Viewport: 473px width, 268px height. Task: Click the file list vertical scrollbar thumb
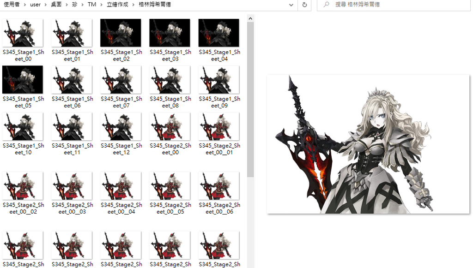[250, 100]
